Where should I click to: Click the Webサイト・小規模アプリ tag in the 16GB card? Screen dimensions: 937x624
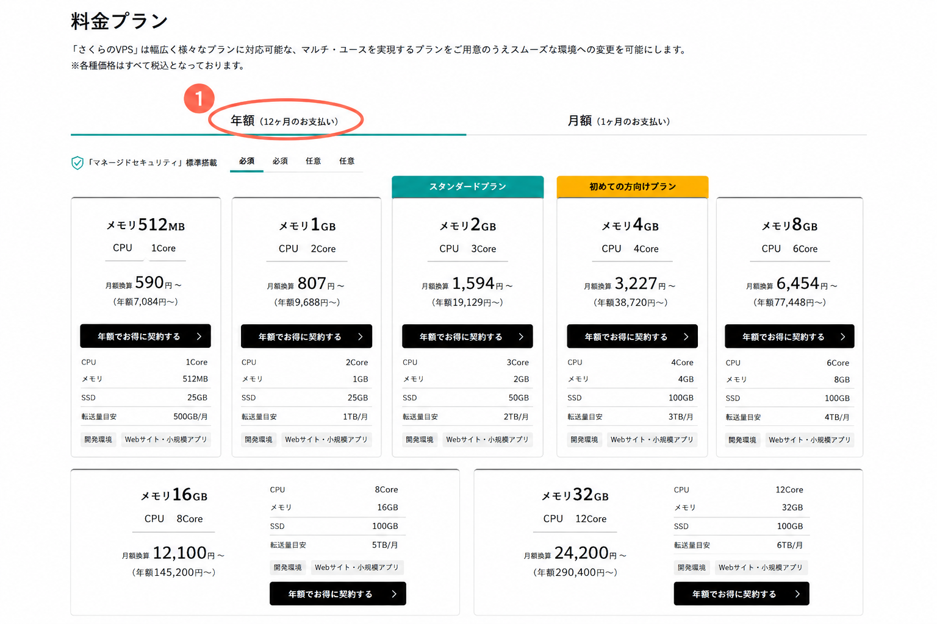click(357, 567)
